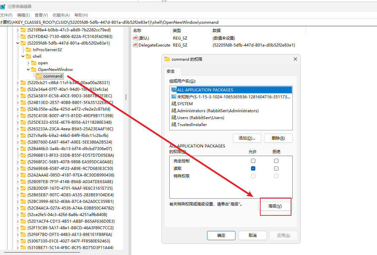Click the TrustedInstaller account icon
The image size is (377, 255).
click(174, 124)
